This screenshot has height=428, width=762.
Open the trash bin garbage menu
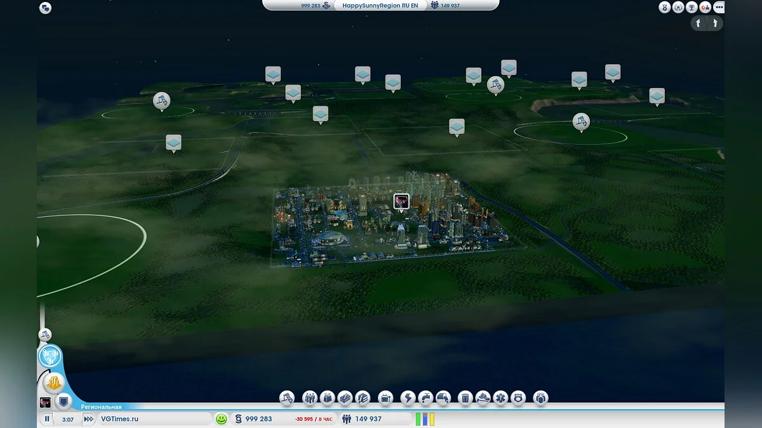pos(465,398)
